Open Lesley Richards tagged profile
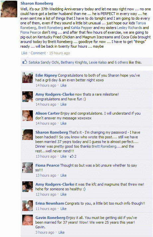The width and height of the screenshot is (153, 237). [x=129, y=28]
